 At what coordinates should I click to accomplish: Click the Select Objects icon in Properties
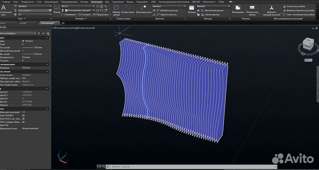[43, 33]
